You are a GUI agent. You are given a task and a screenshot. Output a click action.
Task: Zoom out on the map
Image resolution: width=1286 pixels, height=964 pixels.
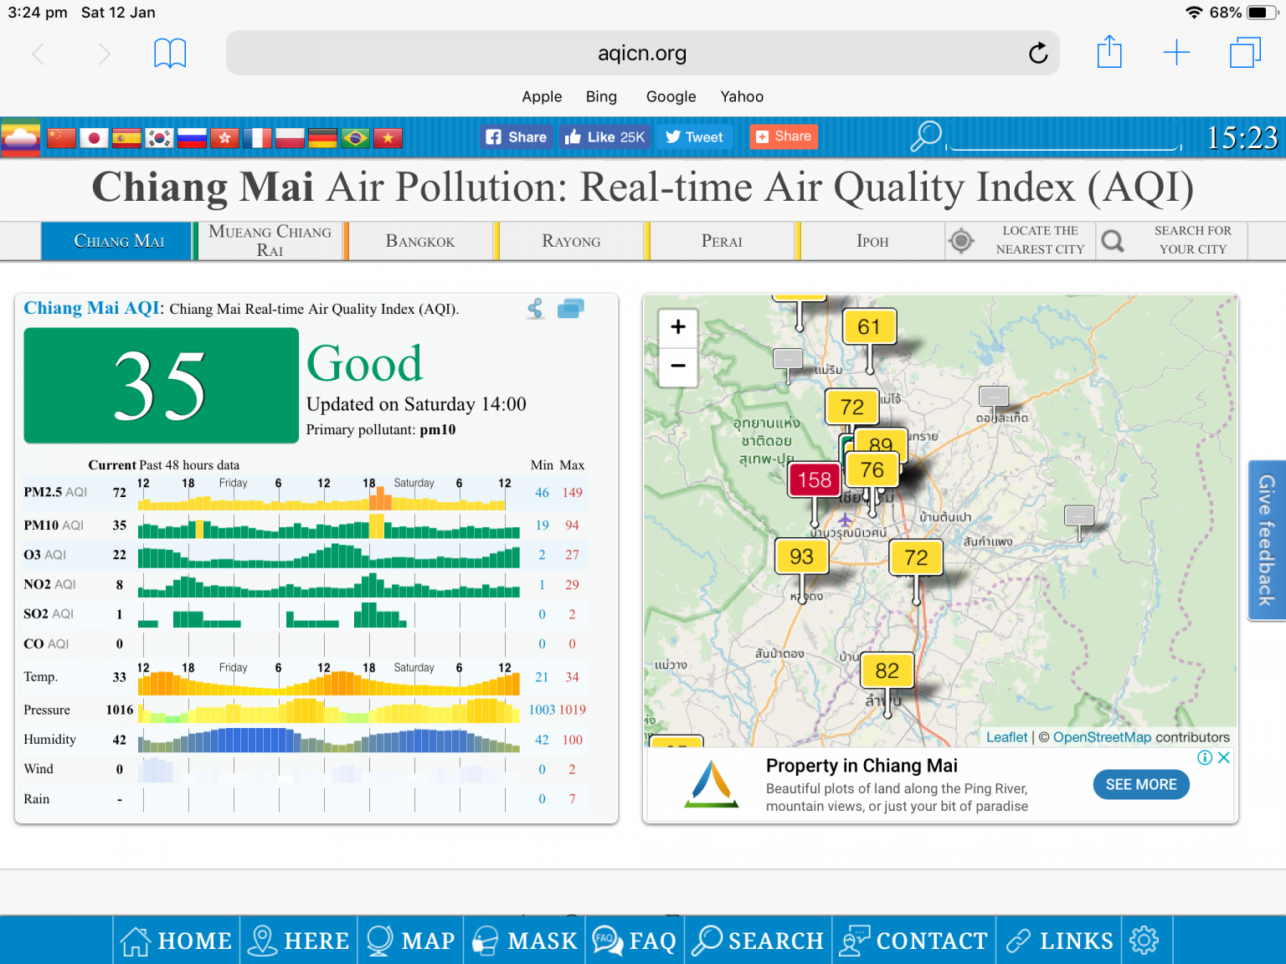coord(678,367)
